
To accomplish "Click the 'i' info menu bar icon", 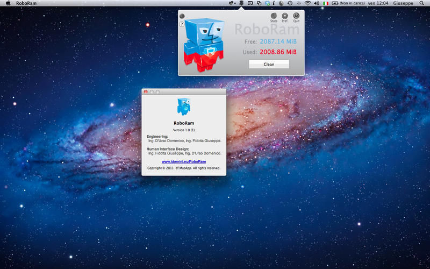I will coord(274,3).
